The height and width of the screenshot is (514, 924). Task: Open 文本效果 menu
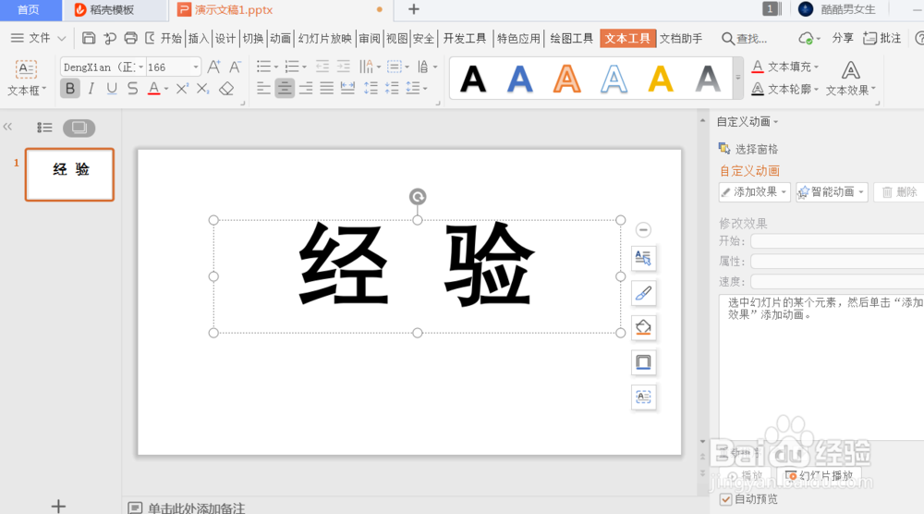click(x=850, y=79)
